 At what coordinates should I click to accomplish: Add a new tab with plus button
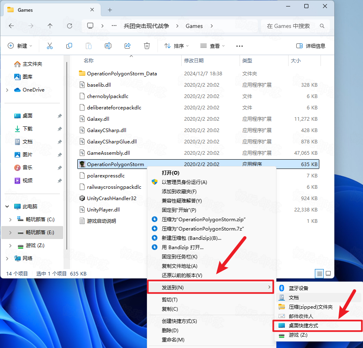(x=110, y=10)
